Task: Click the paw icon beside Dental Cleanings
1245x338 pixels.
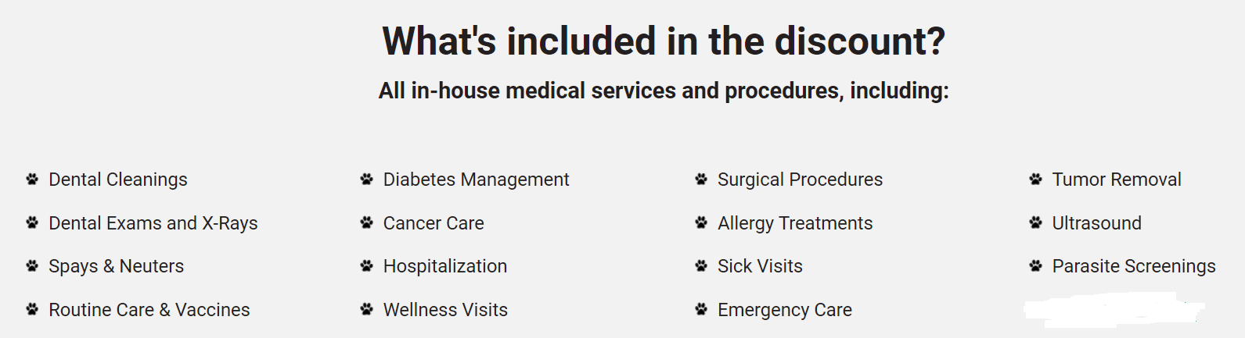Action: pos(32,180)
